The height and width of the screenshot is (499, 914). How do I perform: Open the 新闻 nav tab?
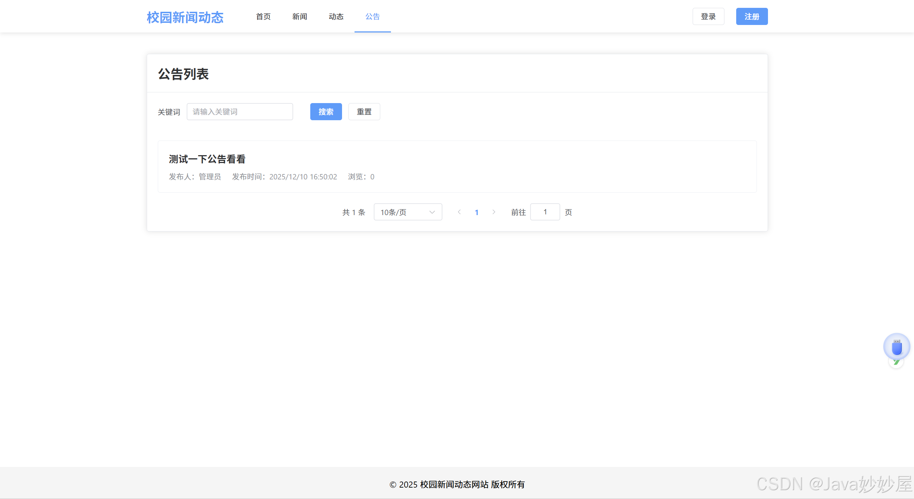click(x=300, y=16)
